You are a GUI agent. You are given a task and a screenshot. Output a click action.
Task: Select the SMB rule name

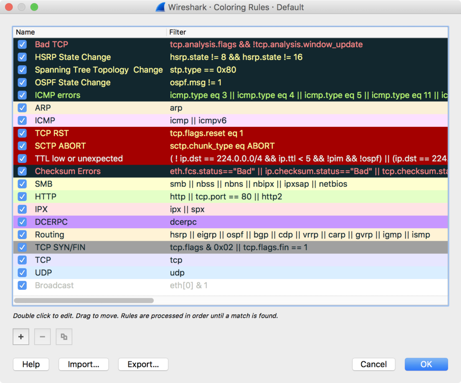(44, 184)
